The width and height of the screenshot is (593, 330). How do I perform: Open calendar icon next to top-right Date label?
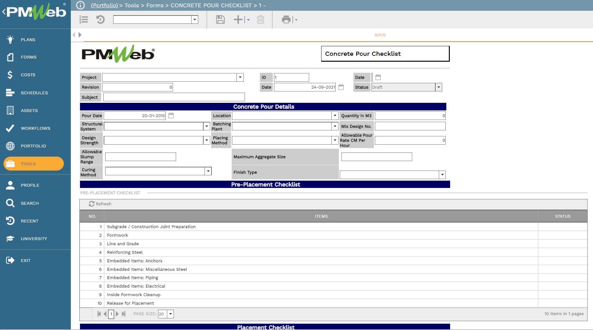378,77
